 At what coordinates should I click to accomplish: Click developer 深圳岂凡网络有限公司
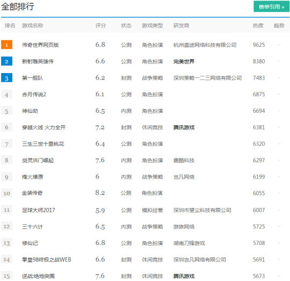200,260
